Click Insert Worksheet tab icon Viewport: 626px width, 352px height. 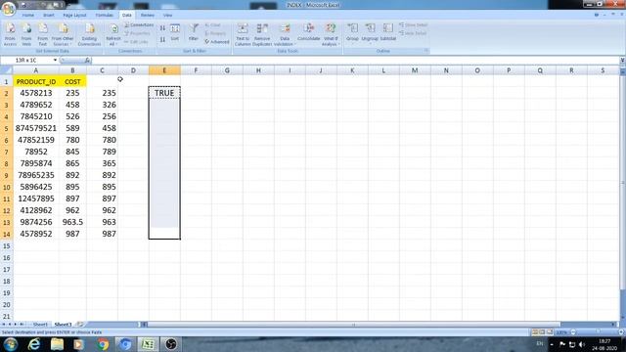point(80,325)
